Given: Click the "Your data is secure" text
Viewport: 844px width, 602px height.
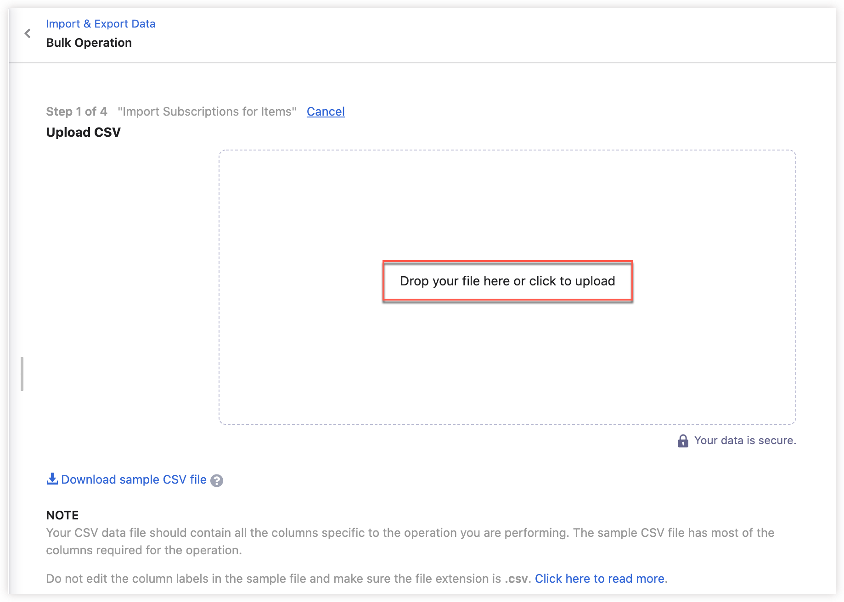Looking at the screenshot, I should point(745,440).
